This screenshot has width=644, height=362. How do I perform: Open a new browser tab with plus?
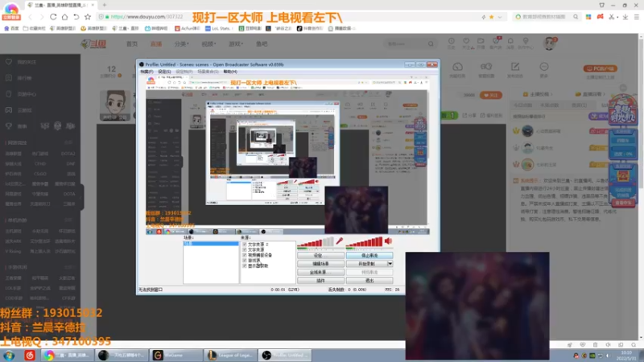pyautogui.click(x=105, y=5)
